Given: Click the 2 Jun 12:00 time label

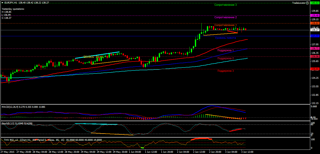Looking at the screenshot, I should [x=199, y=152].
